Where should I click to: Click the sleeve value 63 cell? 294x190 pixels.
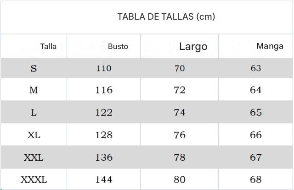pos(256,69)
